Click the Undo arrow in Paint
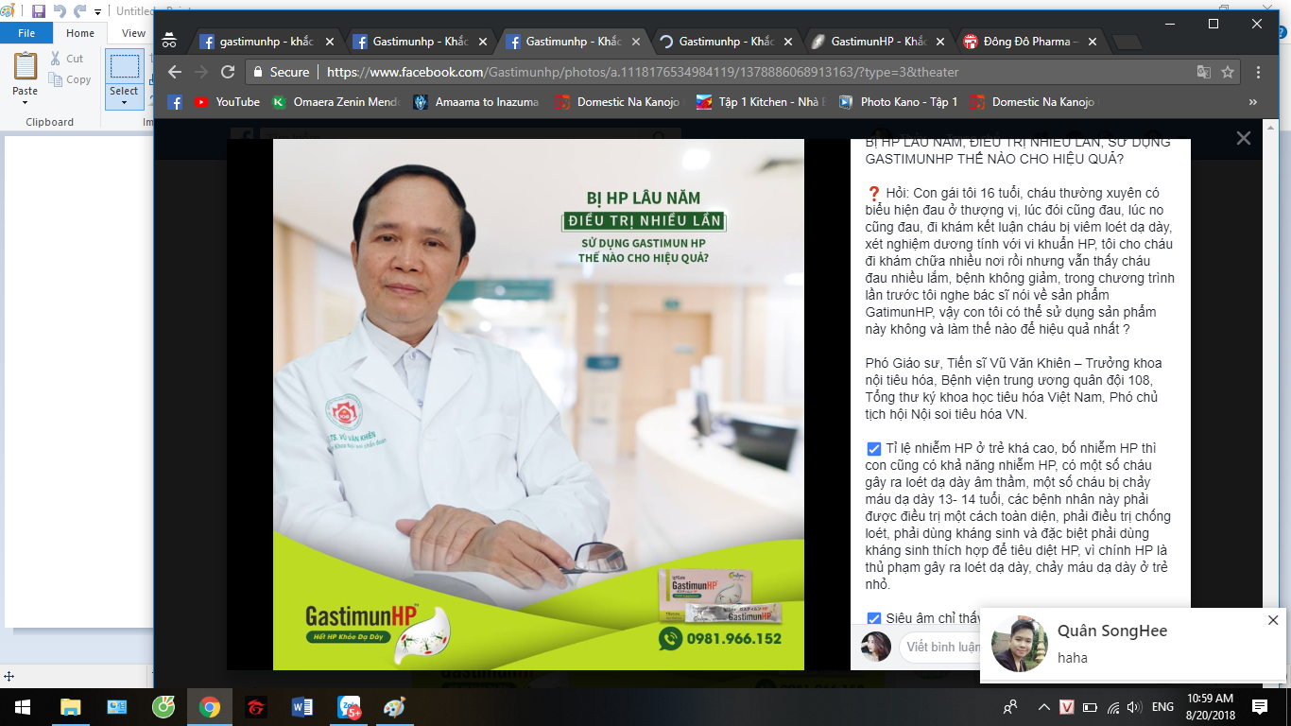Viewport: 1291px width, 726px height. tap(60, 11)
